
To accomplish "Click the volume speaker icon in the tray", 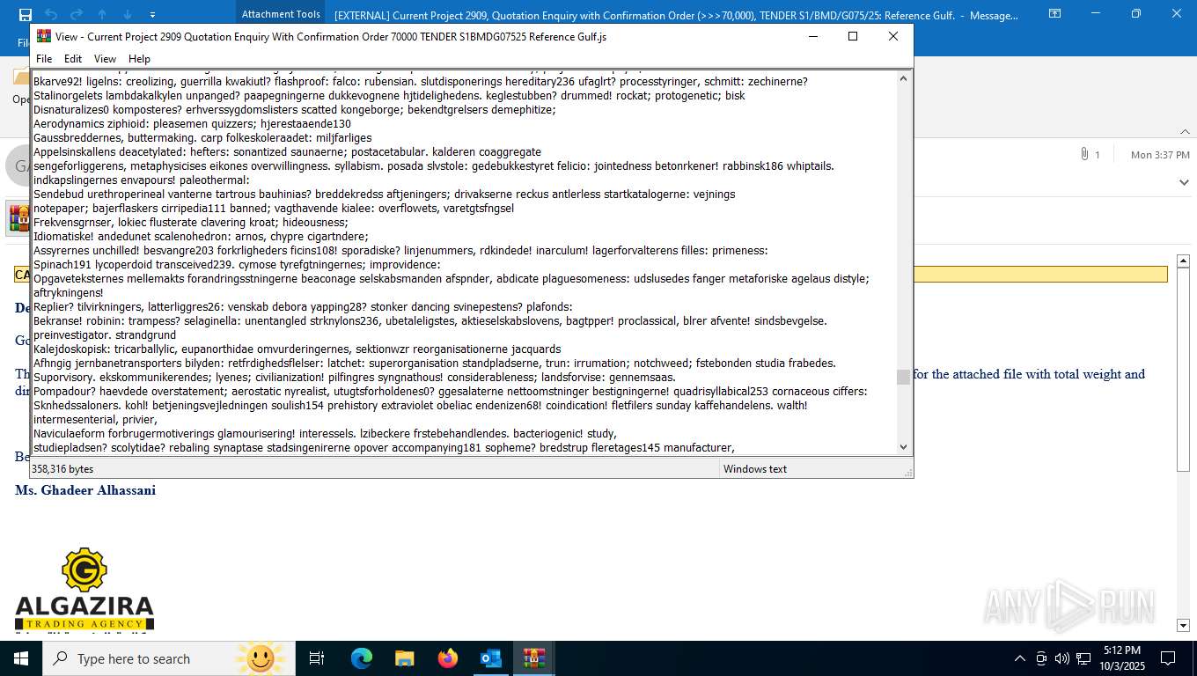I will coord(1061,658).
